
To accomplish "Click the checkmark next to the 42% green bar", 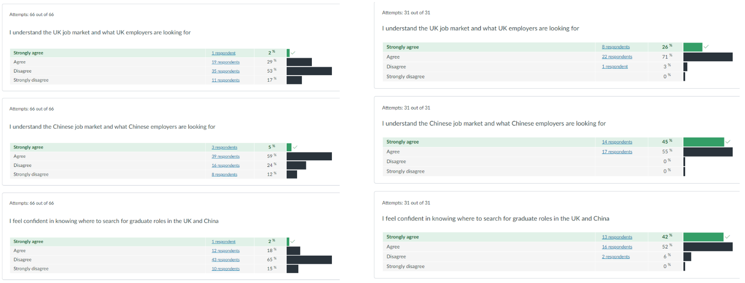I will point(727,237).
